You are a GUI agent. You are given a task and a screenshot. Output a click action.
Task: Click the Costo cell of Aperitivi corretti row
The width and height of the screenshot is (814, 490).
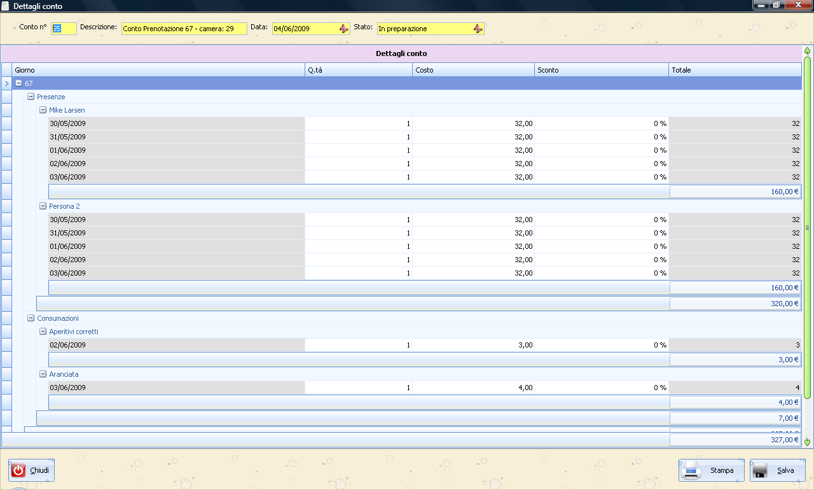point(473,345)
